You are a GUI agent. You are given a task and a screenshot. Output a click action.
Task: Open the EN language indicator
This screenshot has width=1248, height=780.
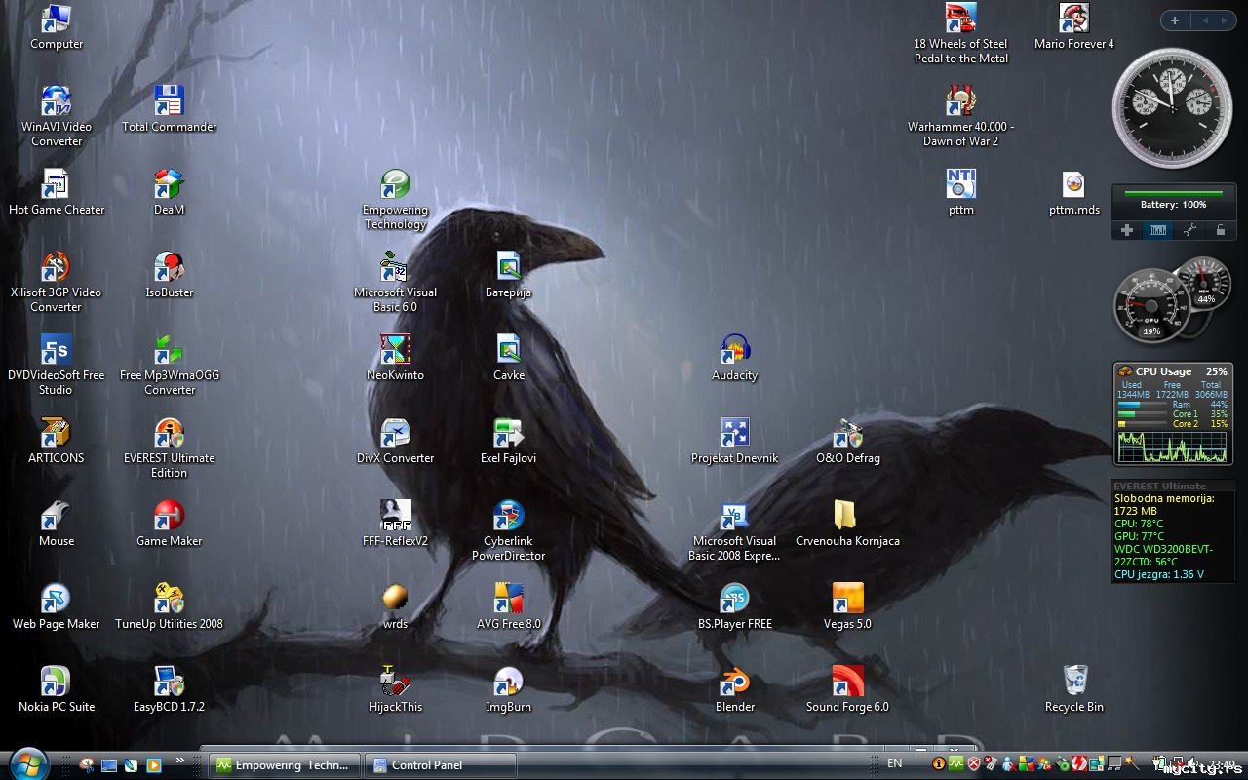click(895, 763)
